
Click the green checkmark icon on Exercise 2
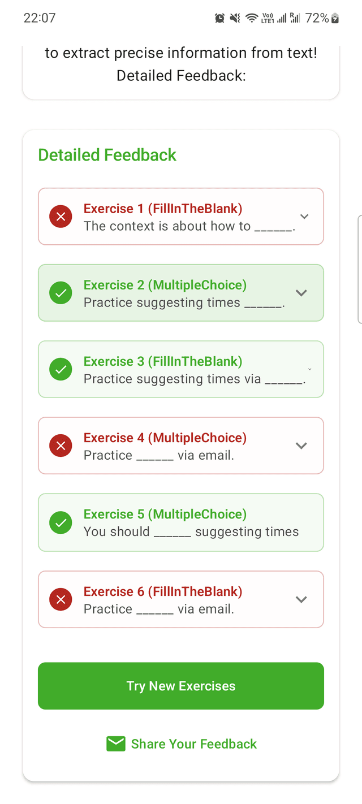pyautogui.click(x=61, y=292)
